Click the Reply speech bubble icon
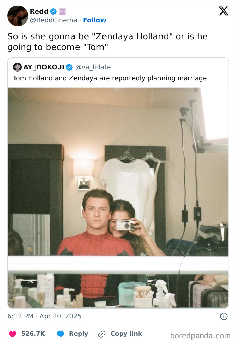 point(61,334)
